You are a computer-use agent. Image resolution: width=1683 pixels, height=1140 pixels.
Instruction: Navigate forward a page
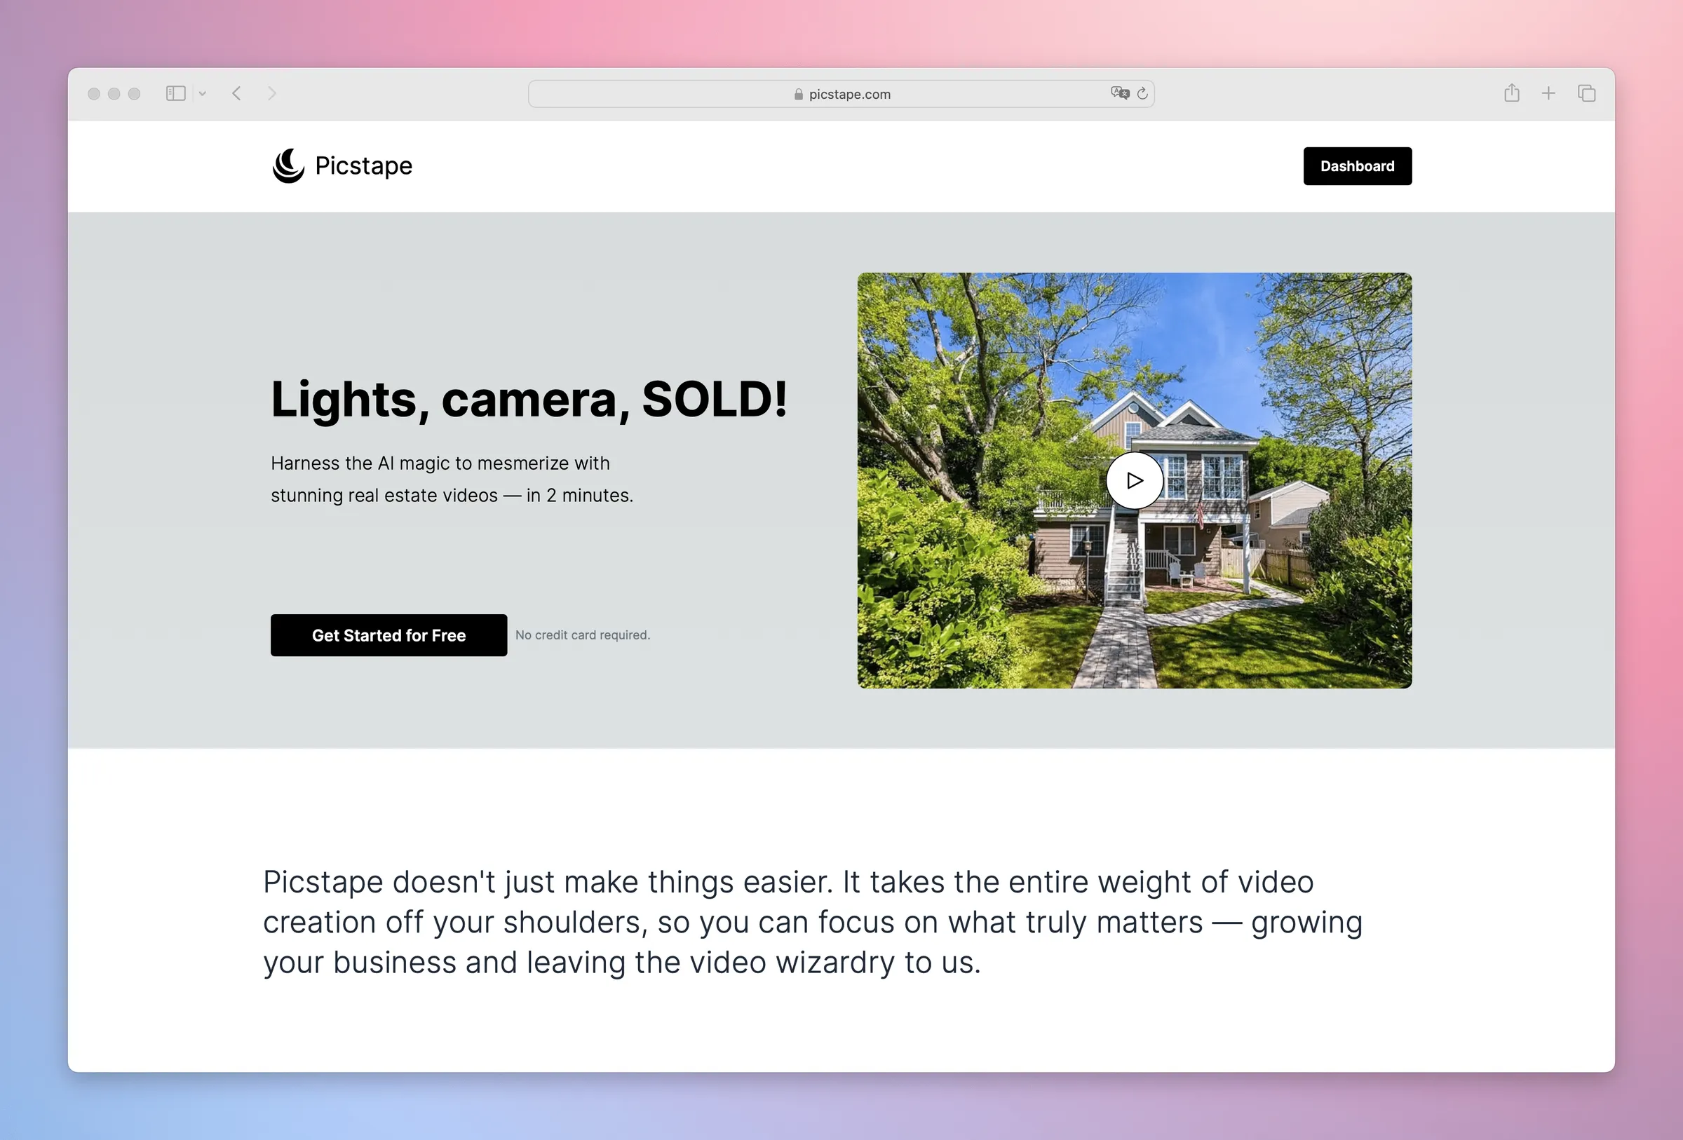[271, 93]
